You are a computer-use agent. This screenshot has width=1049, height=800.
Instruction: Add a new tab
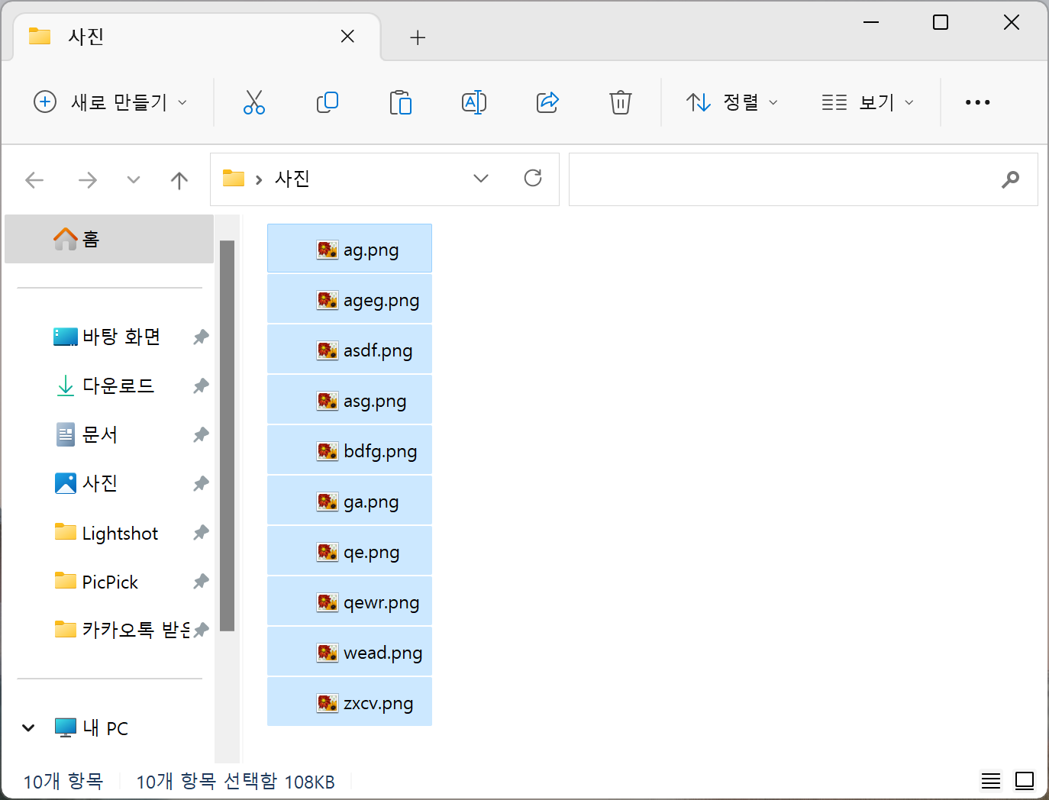(418, 37)
